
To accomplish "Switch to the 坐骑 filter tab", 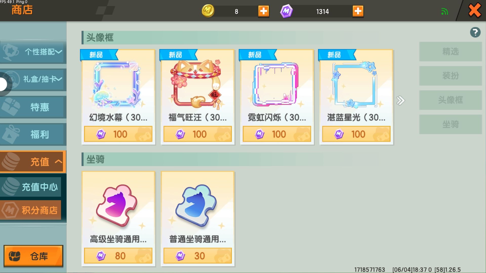I will [x=451, y=124].
